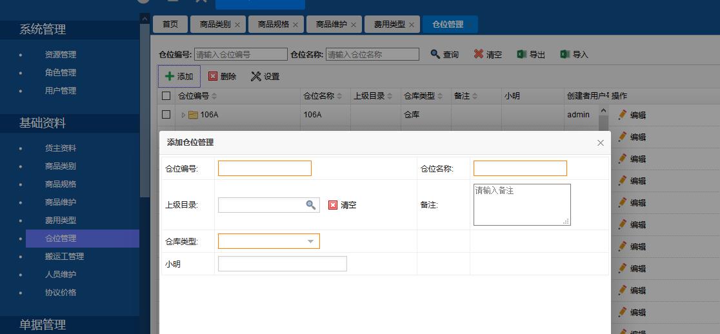Click the 查询 search magnifier icon
720x334 pixels.
(x=435, y=55)
